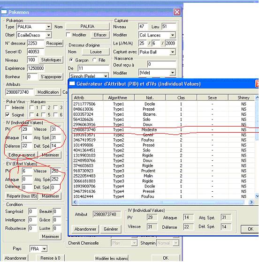Open the Capturé avec Poke Ball dropdown
Image resolution: width=259 pixels, height=262 pixels.
172,52
